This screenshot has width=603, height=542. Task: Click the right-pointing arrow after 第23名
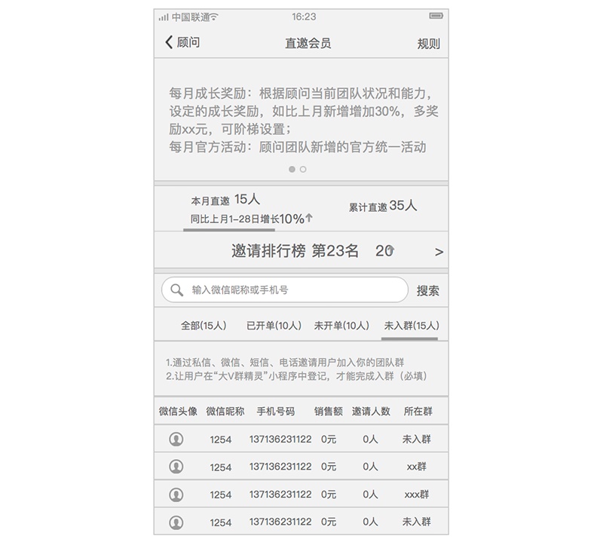pos(438,250)
